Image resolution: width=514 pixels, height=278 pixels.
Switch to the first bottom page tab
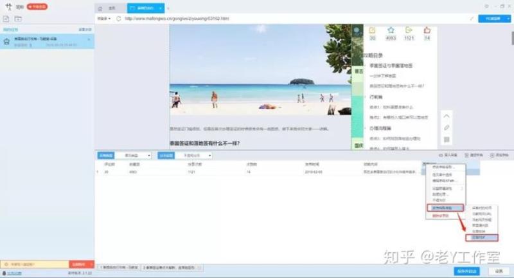[x=119, y=268]
